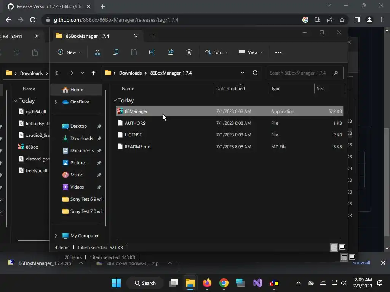Click the search magnifier icon in Explorer
This screenshot has height=292, width=390.
(x=336, y=73)
